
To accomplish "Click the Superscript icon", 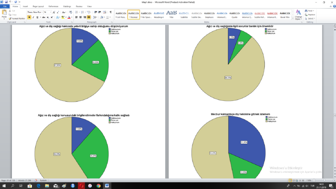I will (52, 17).
